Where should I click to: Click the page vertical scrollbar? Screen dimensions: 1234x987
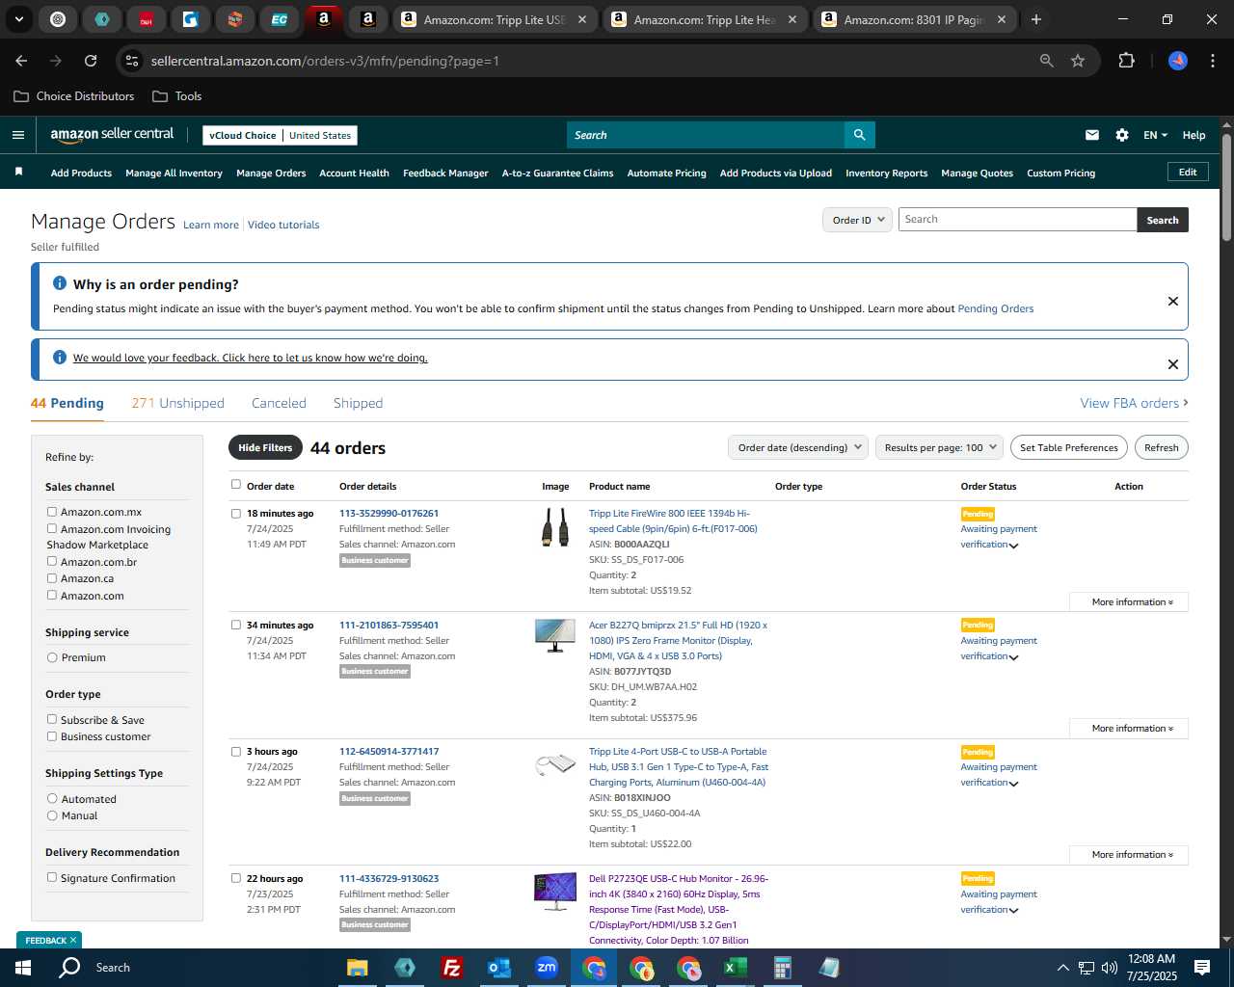1226,188
